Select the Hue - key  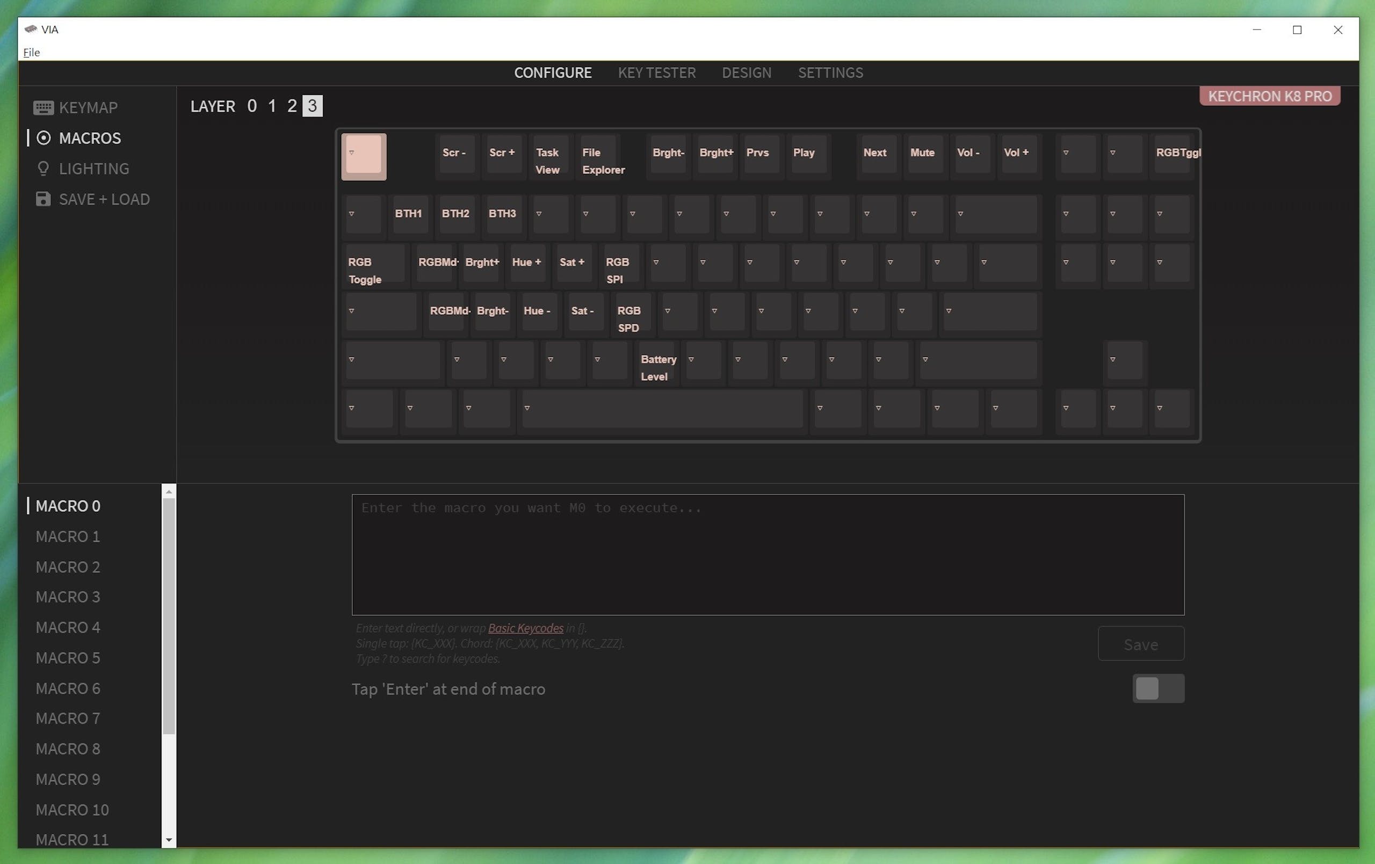pos(540,314)
